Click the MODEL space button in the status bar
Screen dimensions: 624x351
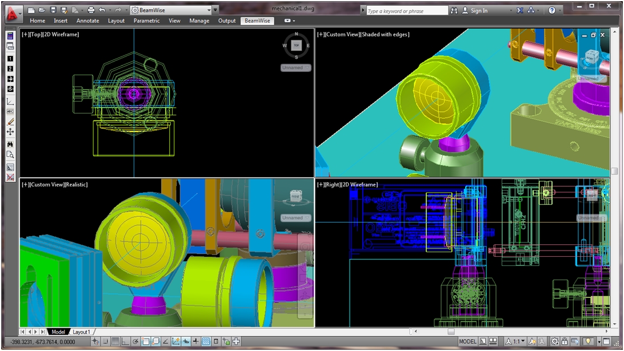(x=467, y=342)
